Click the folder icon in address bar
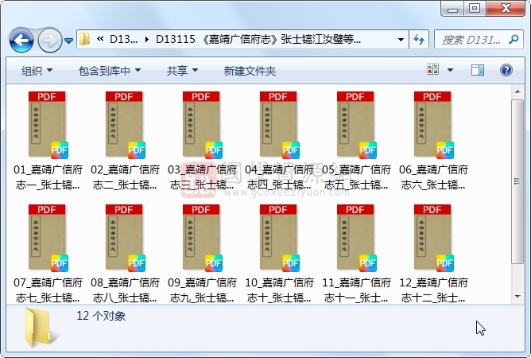Image resolution: width=531 pixels, height=358 pixels. click(85, 39)
